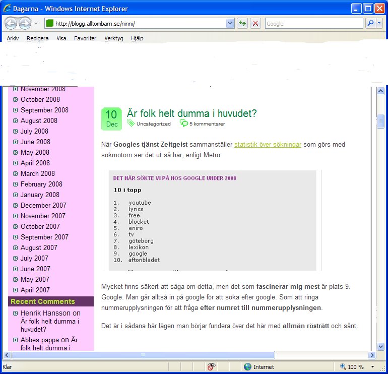Open the October 2008 archive

40,99
